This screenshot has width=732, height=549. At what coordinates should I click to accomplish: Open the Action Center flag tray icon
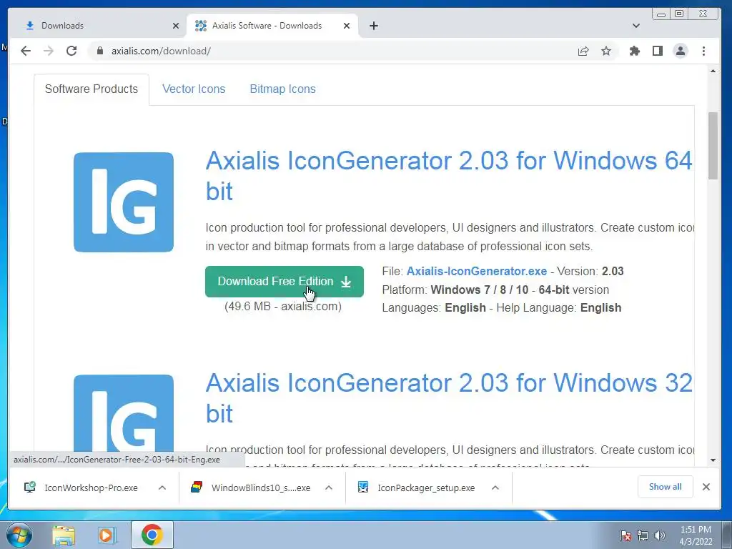(625, 535)
